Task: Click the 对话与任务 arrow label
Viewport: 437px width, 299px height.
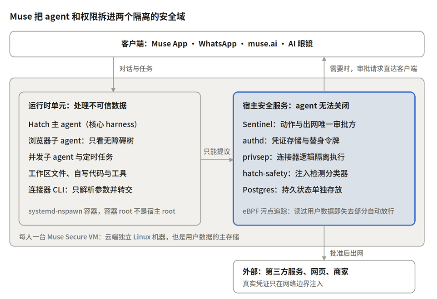Action: pyautogui.click(x=136, y=69)
